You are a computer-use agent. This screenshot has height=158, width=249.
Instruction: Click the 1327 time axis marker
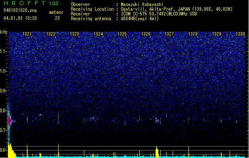169,34
